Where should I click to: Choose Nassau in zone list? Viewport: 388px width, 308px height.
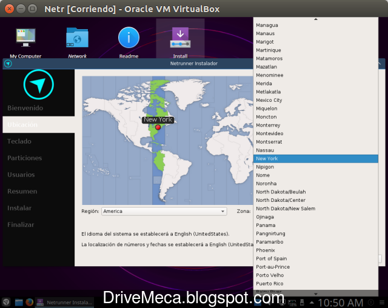[x=316, y=150]
